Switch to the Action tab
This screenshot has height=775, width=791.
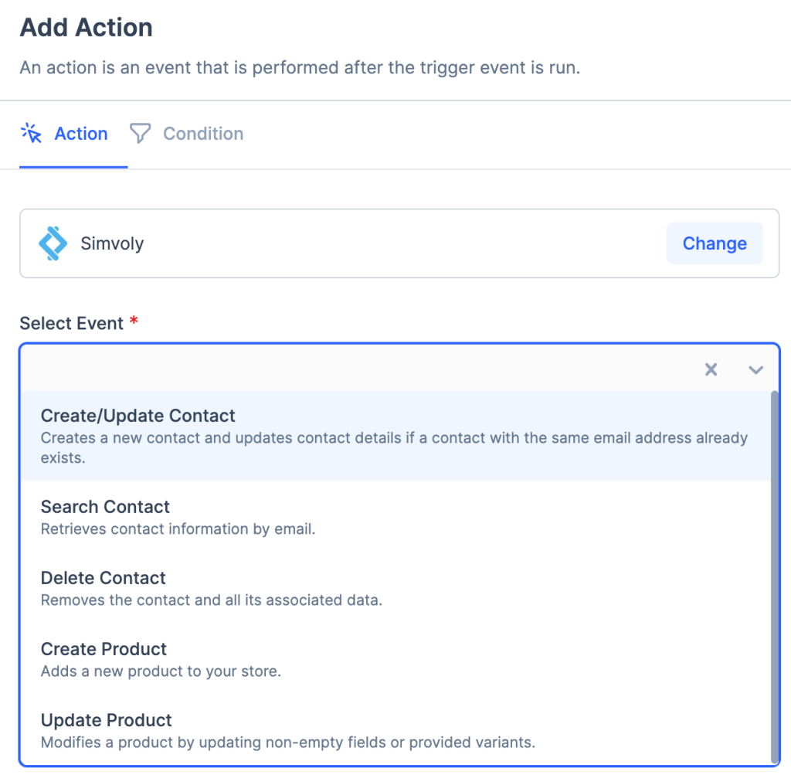[80, 134]
